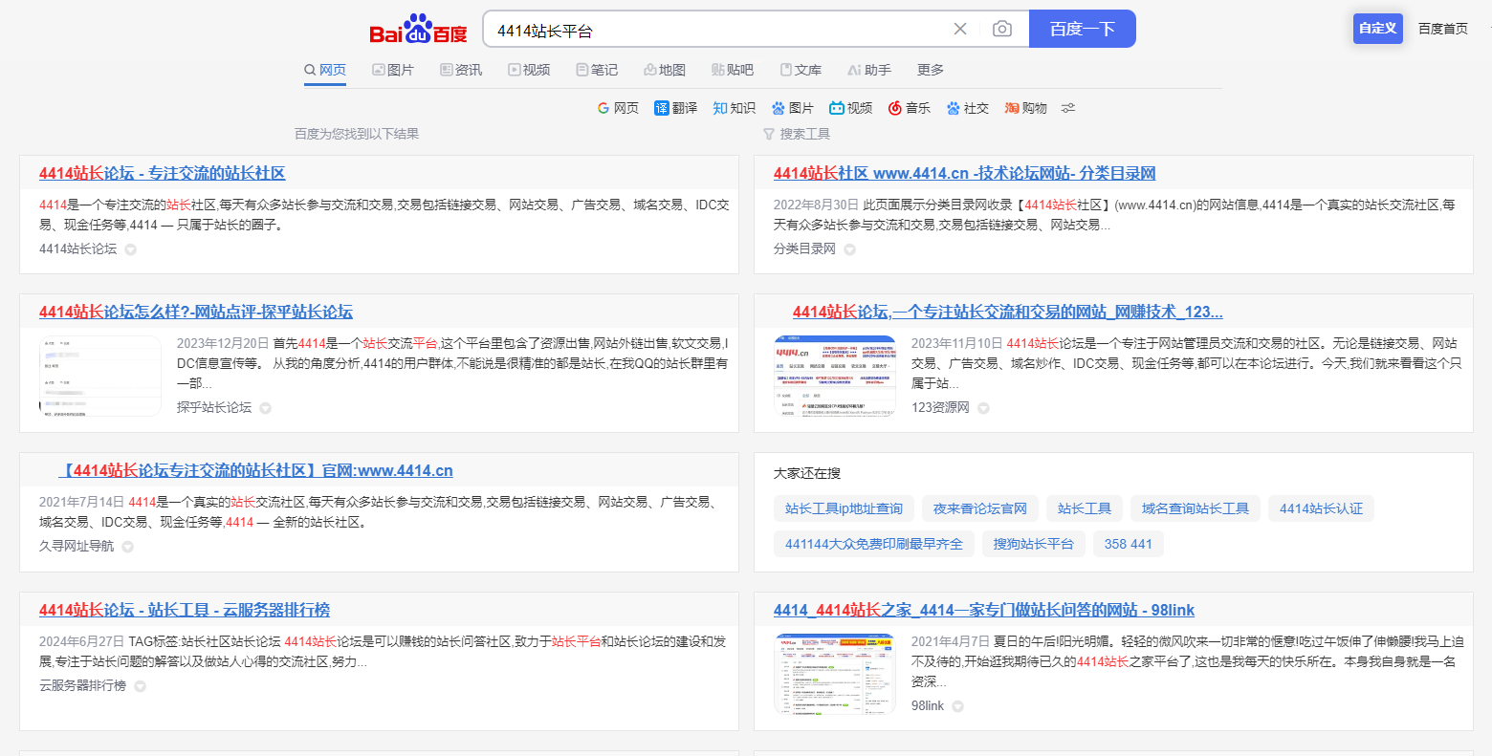Search related term 站长工具ip地址查询
1492x756 pixels.
(844, 508)
